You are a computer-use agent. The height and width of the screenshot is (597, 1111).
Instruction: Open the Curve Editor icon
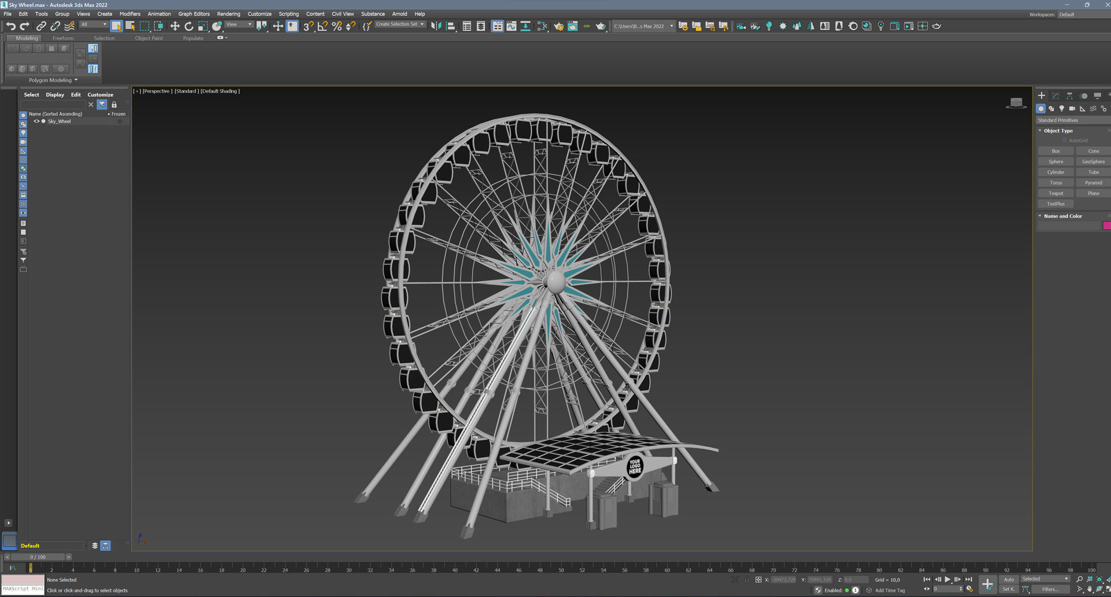click(512, 26)
